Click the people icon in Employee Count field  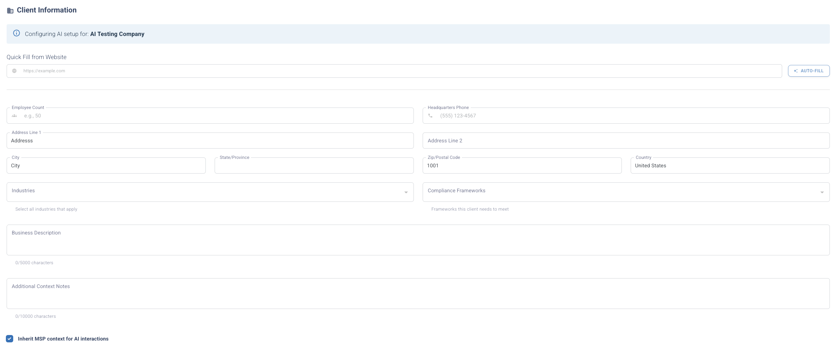point(14,116)
